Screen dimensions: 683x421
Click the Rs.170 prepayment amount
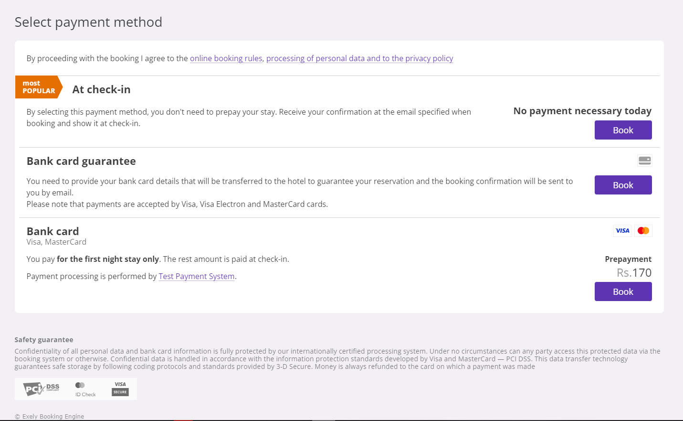pyautogui.click(x=634, y=273)
